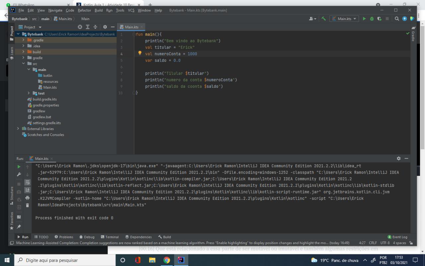
Task: Collapse the main function fold marker
Action: (x=134, y=34)
